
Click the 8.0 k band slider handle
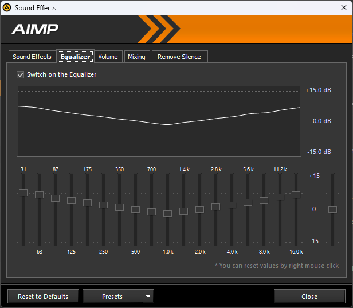pyautogui.click(x=264, y=200)
